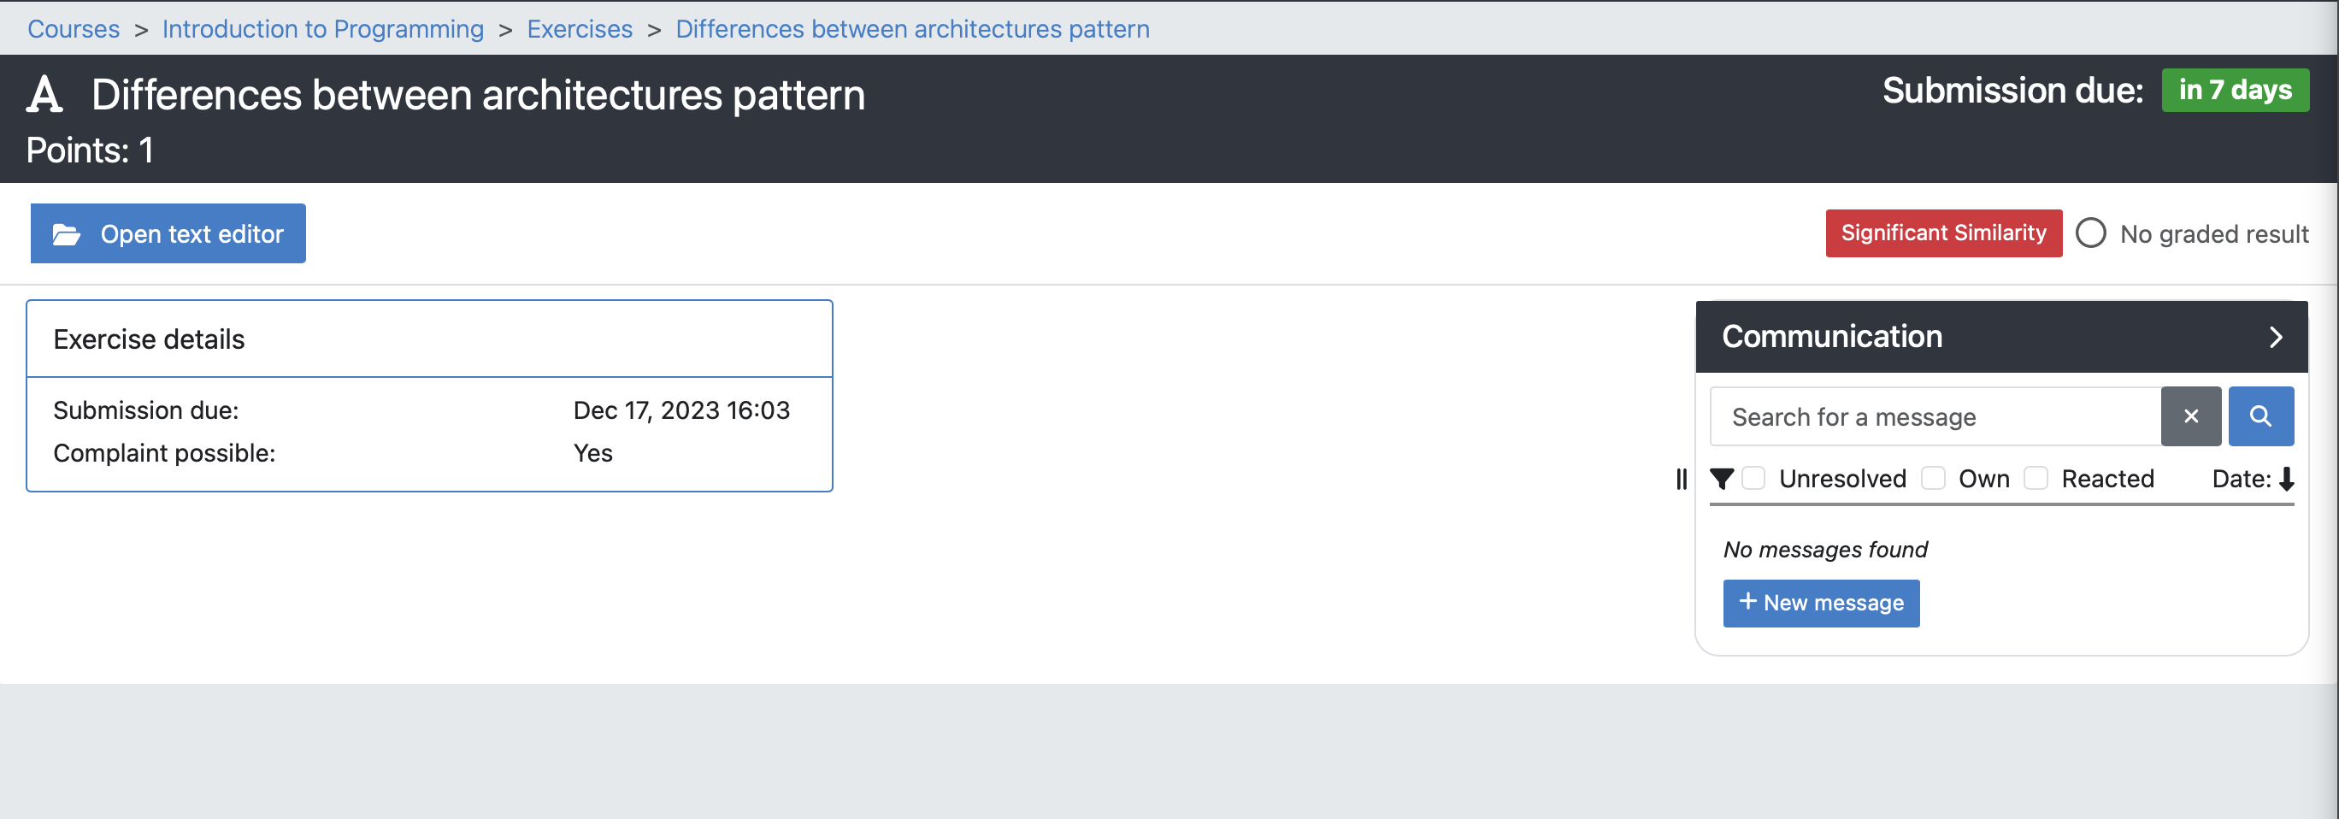Clear the message search with the X icon
The width and height of the screenshot is (2339, 819).
pos(2191,415)
